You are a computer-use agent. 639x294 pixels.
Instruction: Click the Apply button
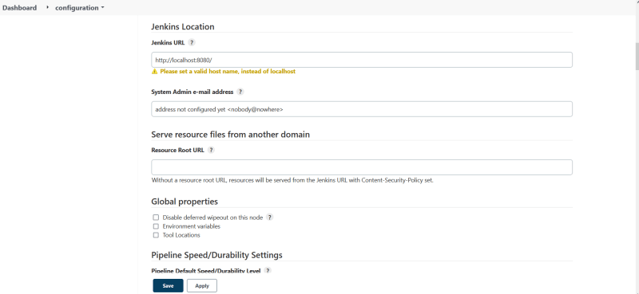tap(202, 286)
